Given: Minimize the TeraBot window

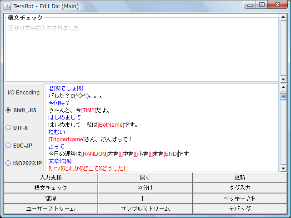Looking at the screenshot, I should [x=250, y=5].
